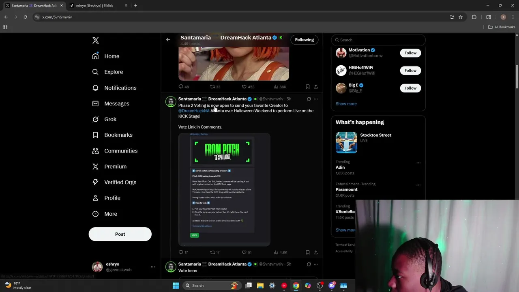Like the post with 453 likes

click(x=244, y=87)
